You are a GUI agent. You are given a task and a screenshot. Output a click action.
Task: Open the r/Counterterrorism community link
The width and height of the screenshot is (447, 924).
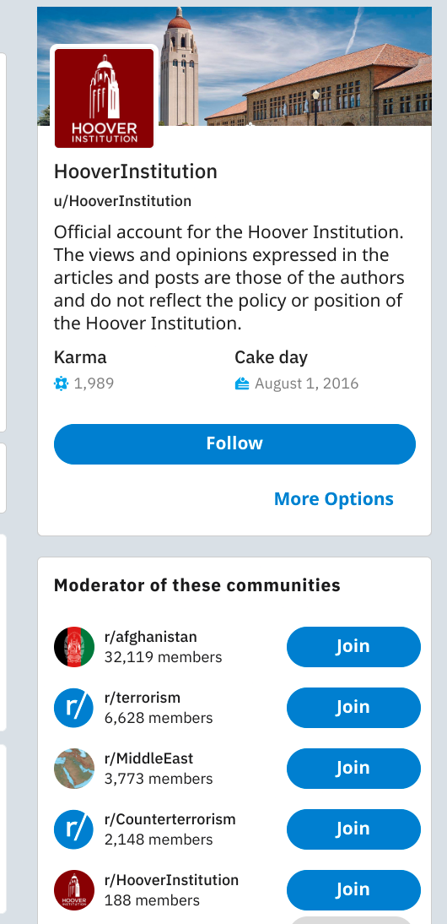[x=170, y=819]
